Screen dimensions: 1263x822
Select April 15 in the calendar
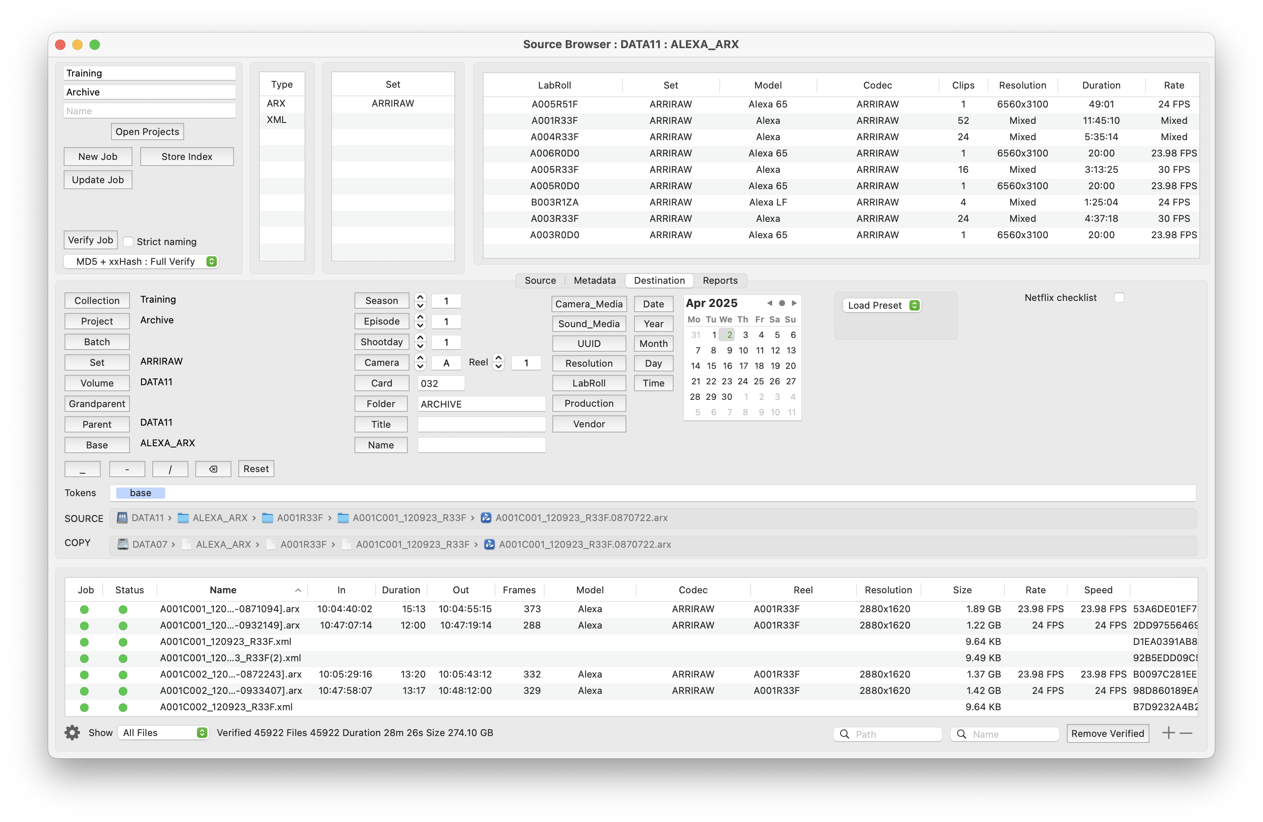click(711, 366)
